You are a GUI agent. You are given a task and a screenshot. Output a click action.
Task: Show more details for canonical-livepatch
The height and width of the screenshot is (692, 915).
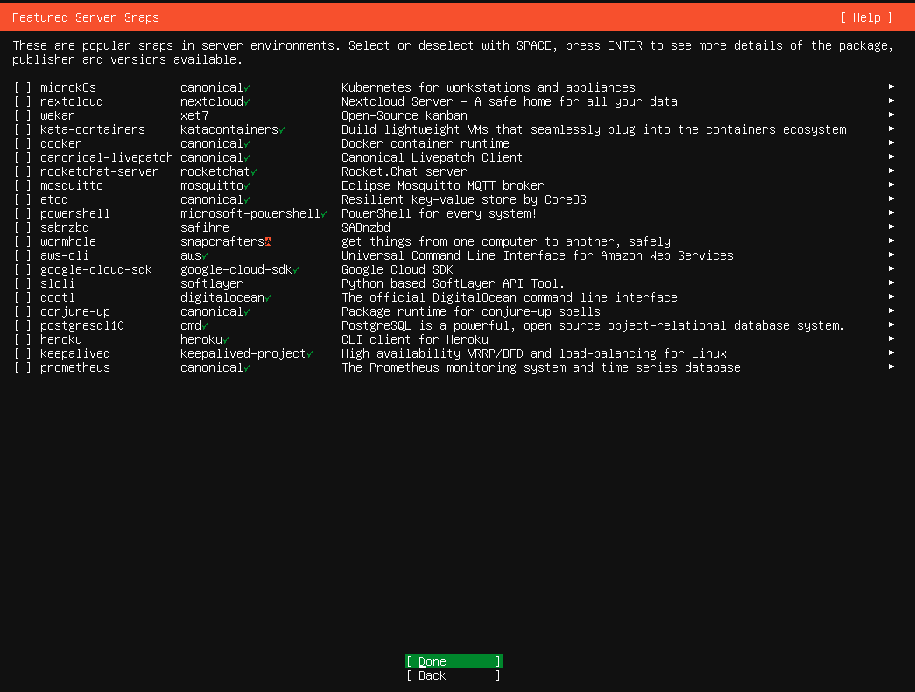pyautogui.click(x=891, y=157)
